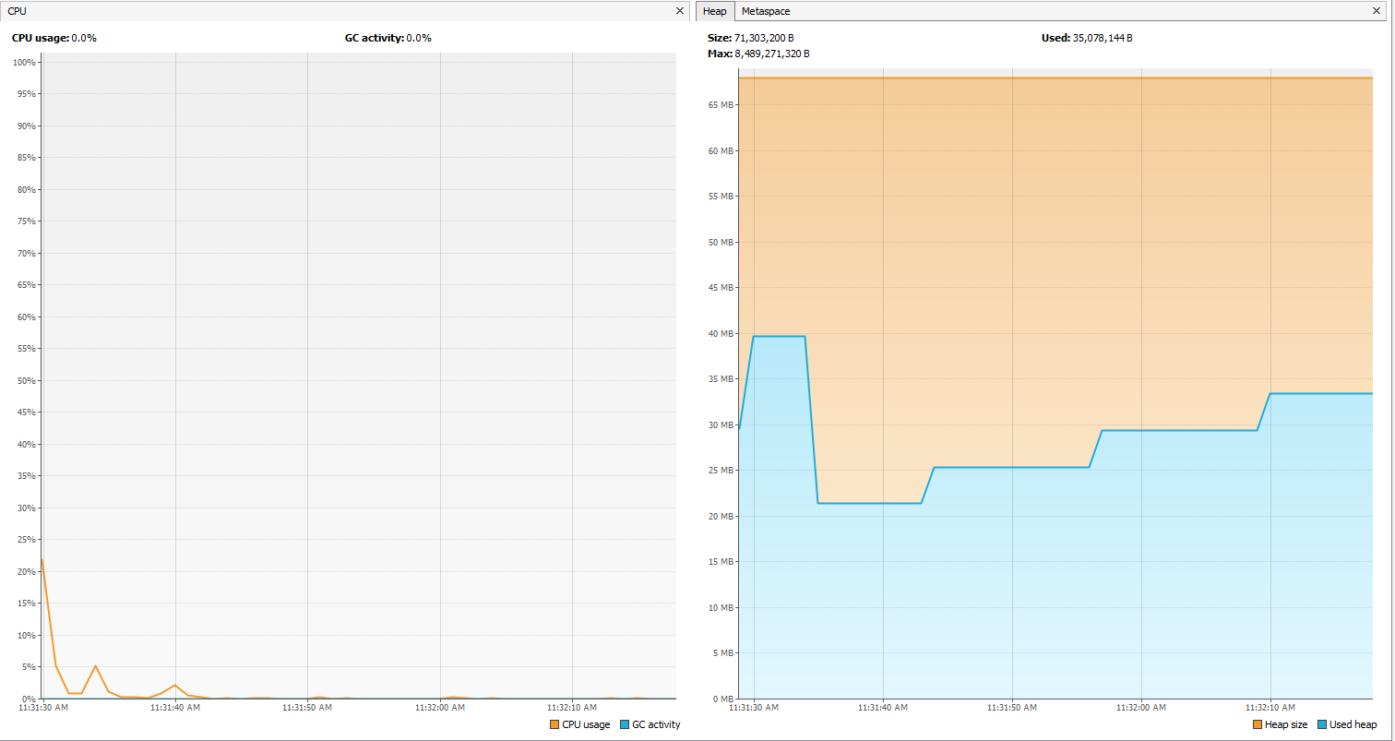Click the 0 MB heap axis label
Screen dimensions: 1395x741
click(x=724, y=699)
